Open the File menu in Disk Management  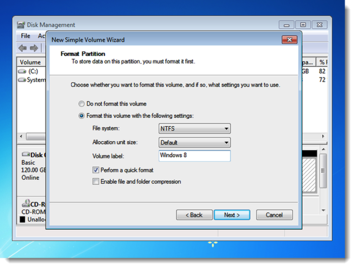[x=25, y=36]
